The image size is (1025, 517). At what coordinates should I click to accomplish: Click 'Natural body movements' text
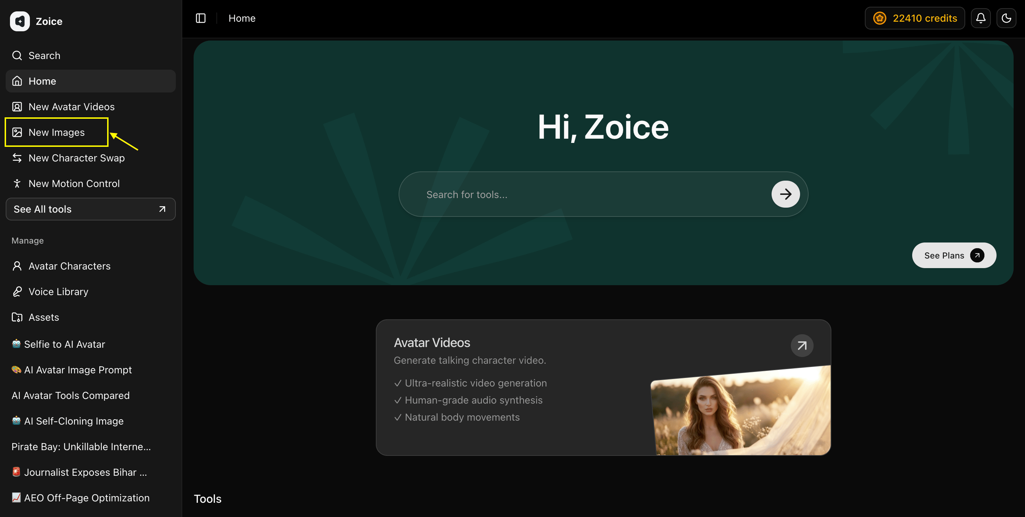pyautogui.click(x=462, y=417)
